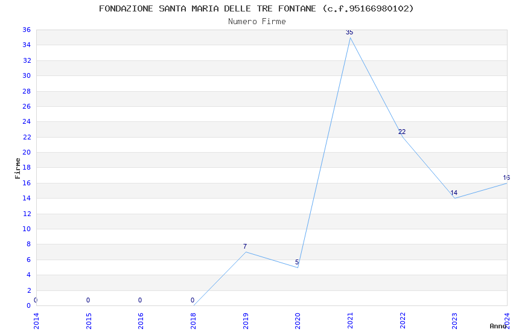
Task: Click the y-axis tick label 6
Action: tap(28, 260)
